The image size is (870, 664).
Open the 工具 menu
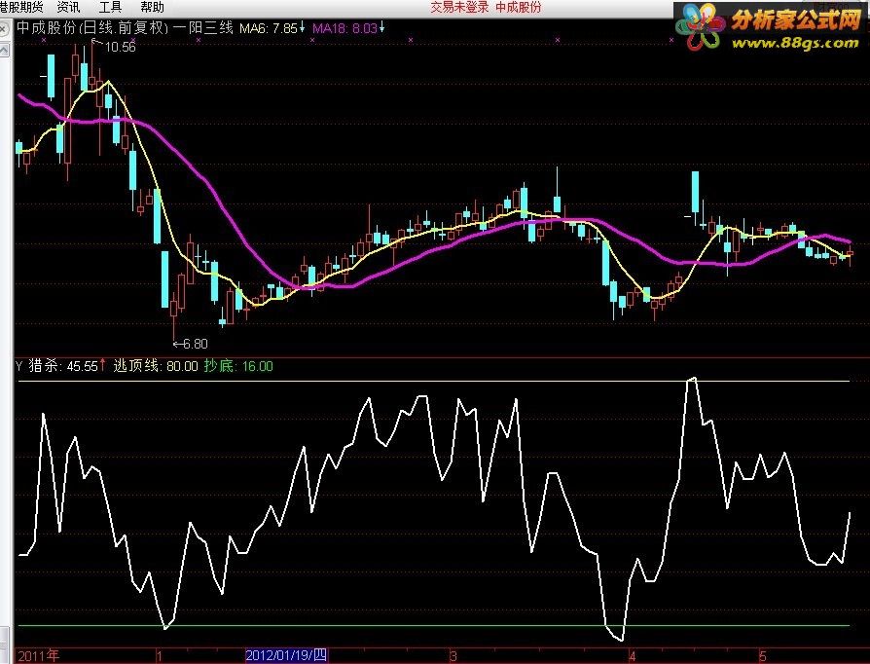coord(110,7)
